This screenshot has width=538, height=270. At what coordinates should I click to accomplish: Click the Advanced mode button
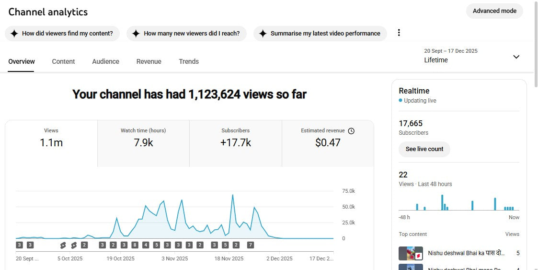point(494,11)
